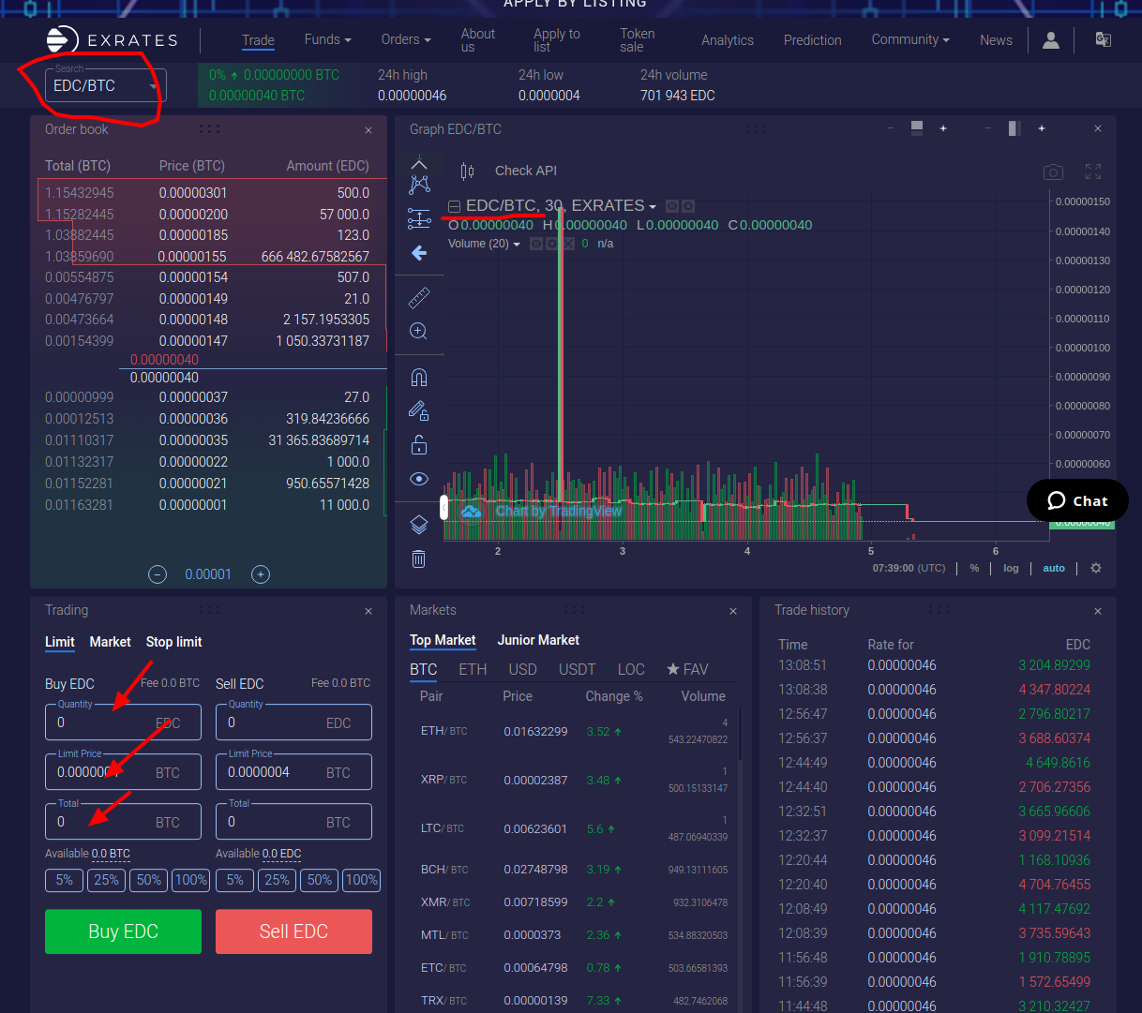Toggle the magnet mode tool

pyautogui.click(x=419, y=377)
